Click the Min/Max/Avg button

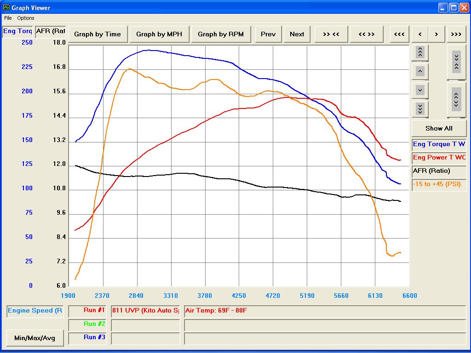point(35,338)
